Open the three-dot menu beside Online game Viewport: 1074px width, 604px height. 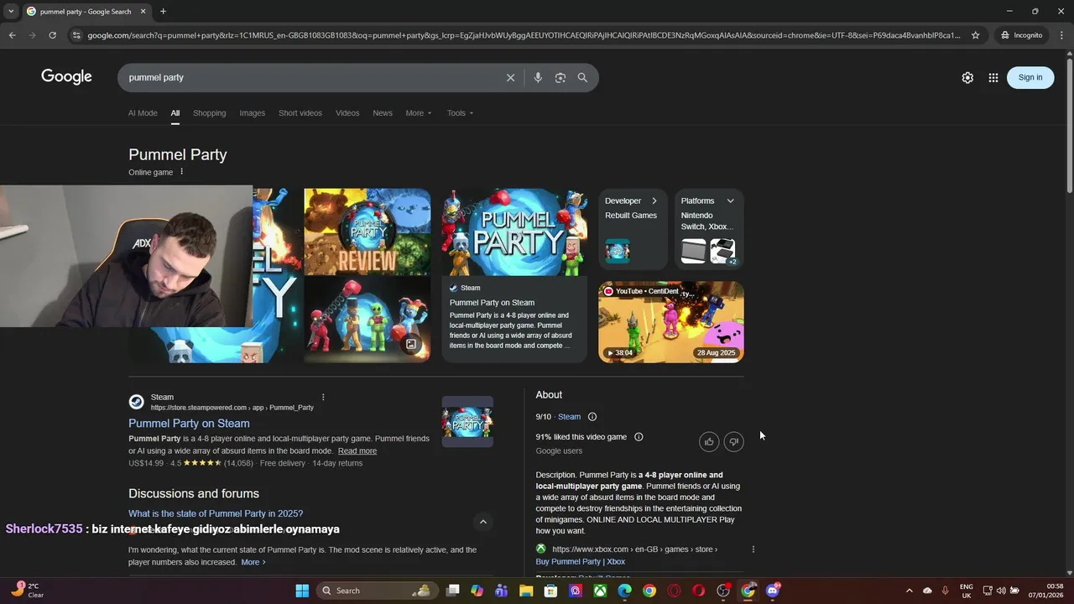181,172
